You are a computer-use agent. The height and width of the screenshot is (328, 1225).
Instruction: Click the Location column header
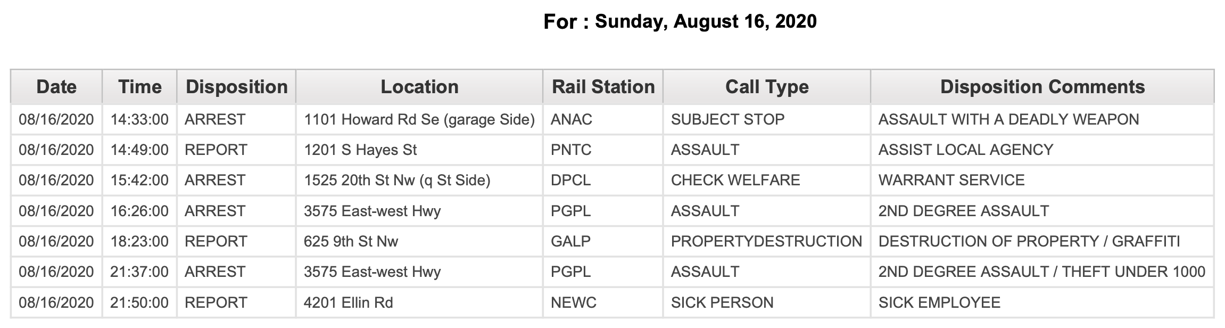pos(419,87)
